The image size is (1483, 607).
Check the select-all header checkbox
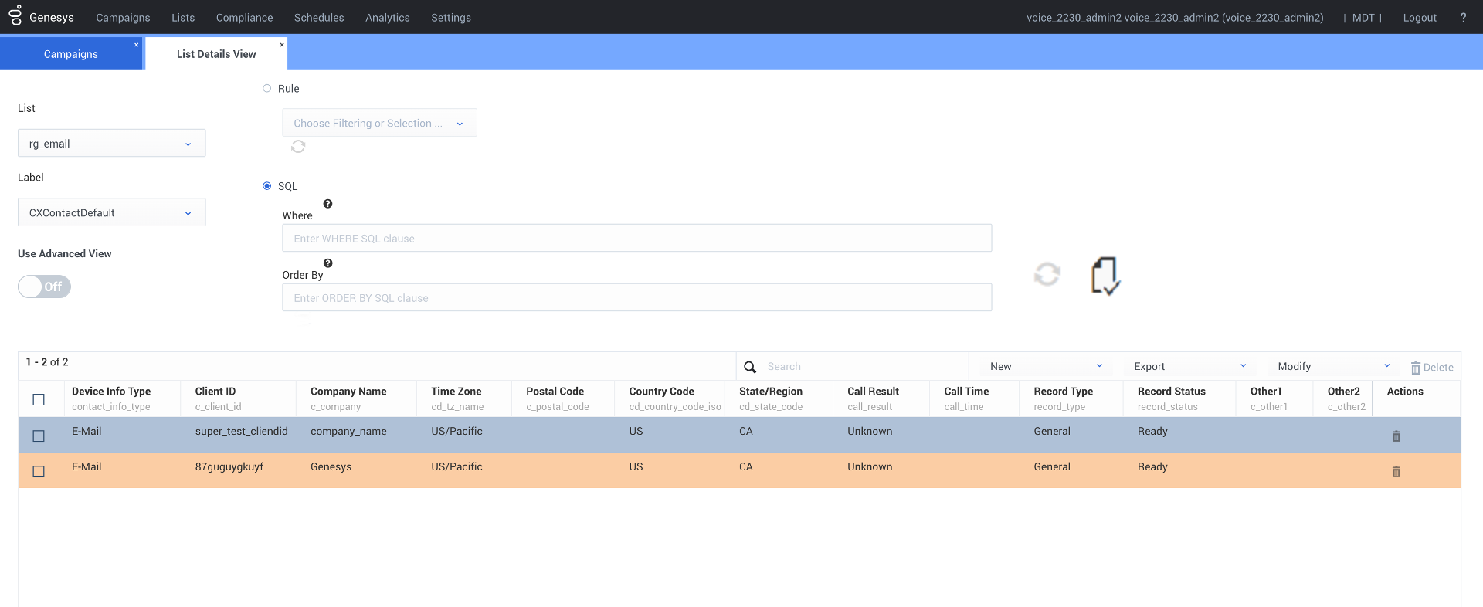(x=39, y=399)
